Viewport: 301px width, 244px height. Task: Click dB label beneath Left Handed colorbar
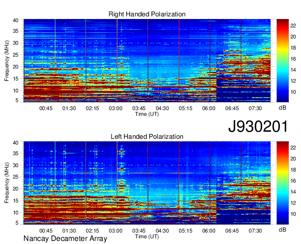pos(282,229)
